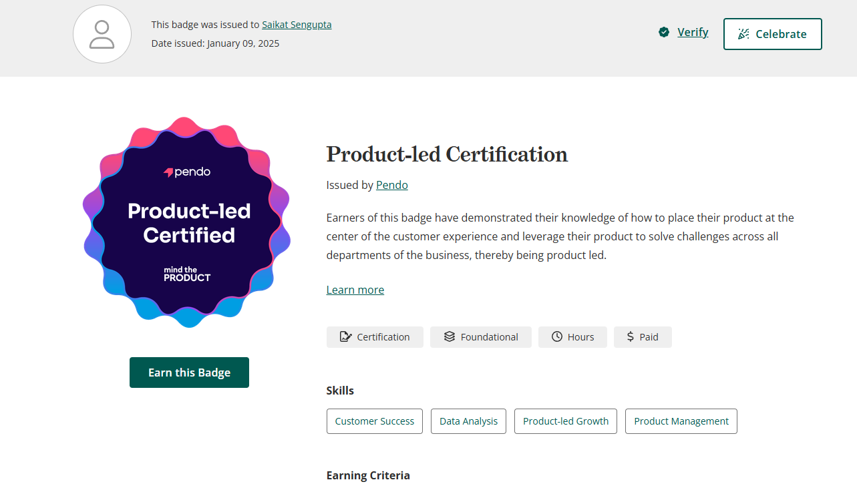Click the Product-led Certified badge image

[187, 222]
